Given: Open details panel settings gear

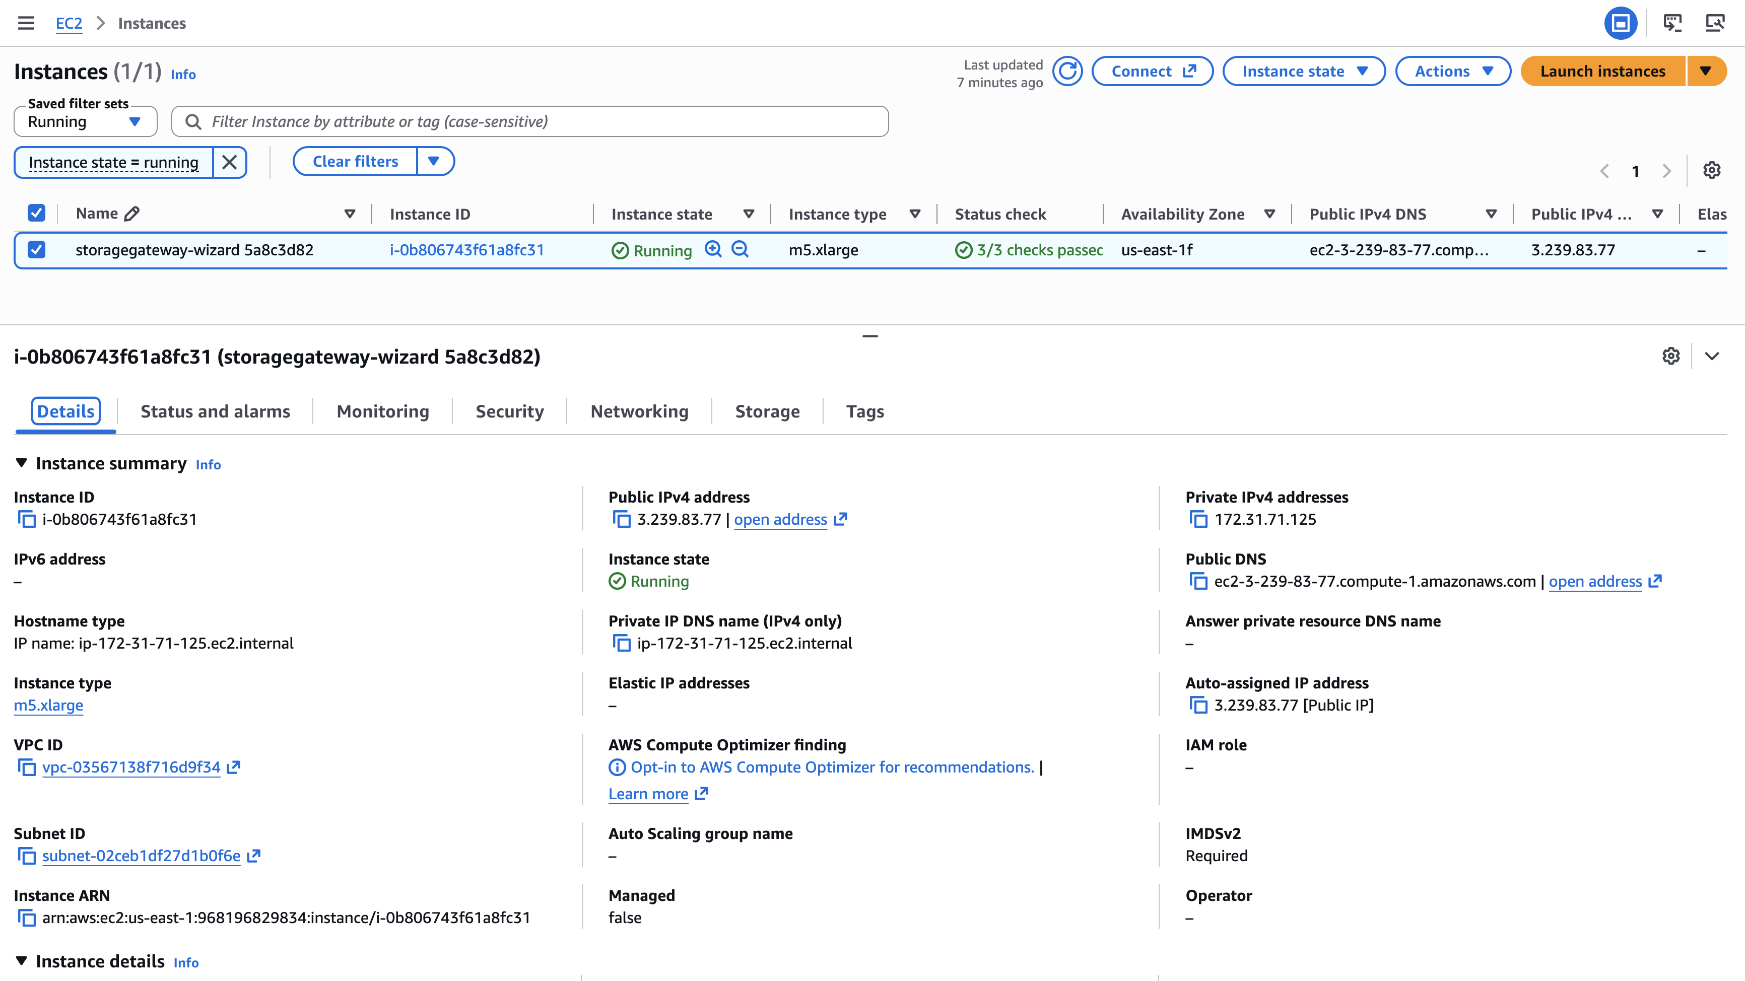Looking at the screenshot, I should [1671, 356].
